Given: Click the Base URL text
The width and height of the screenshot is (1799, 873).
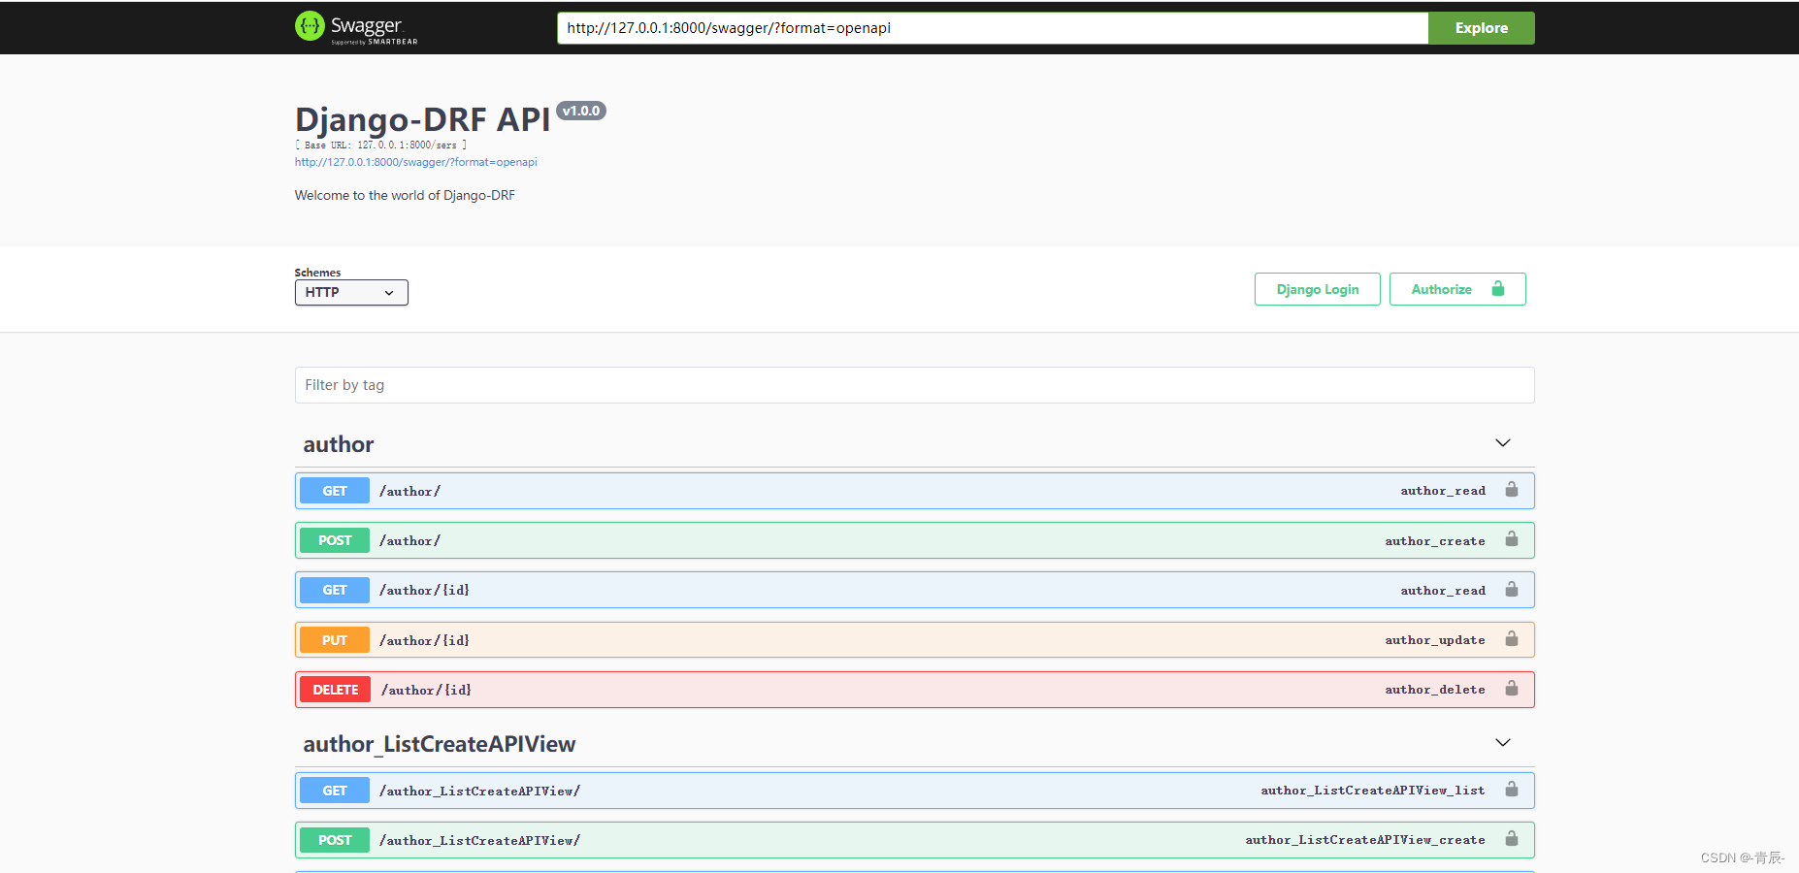Looking at the screenshot, I should (380, 145).
